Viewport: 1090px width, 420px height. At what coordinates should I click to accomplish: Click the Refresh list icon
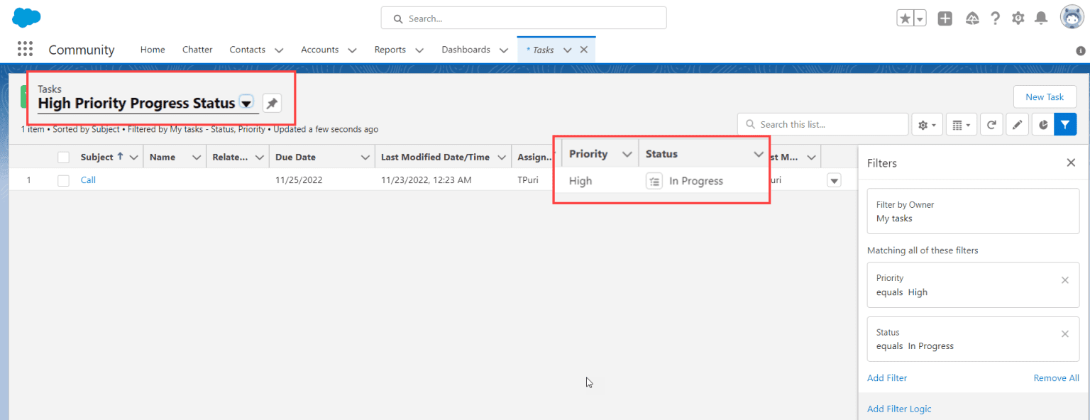point(991,123)
